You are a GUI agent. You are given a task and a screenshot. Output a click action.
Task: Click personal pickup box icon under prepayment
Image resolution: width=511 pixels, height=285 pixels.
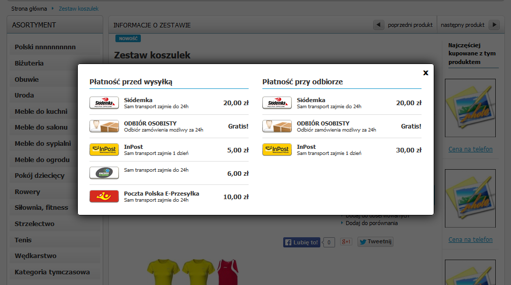[104, 126]
